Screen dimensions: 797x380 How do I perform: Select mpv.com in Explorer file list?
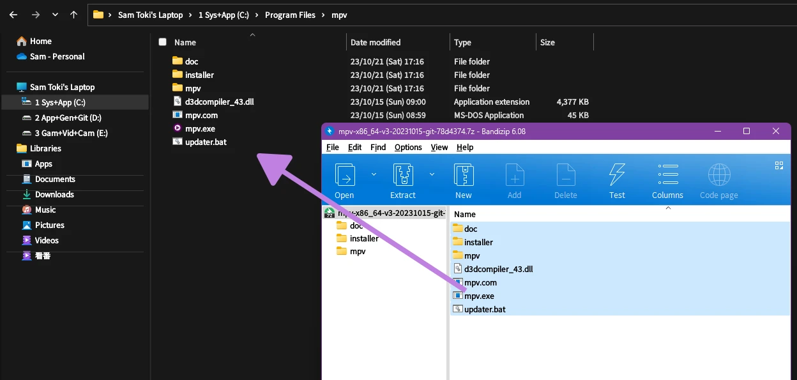point(195,115)
